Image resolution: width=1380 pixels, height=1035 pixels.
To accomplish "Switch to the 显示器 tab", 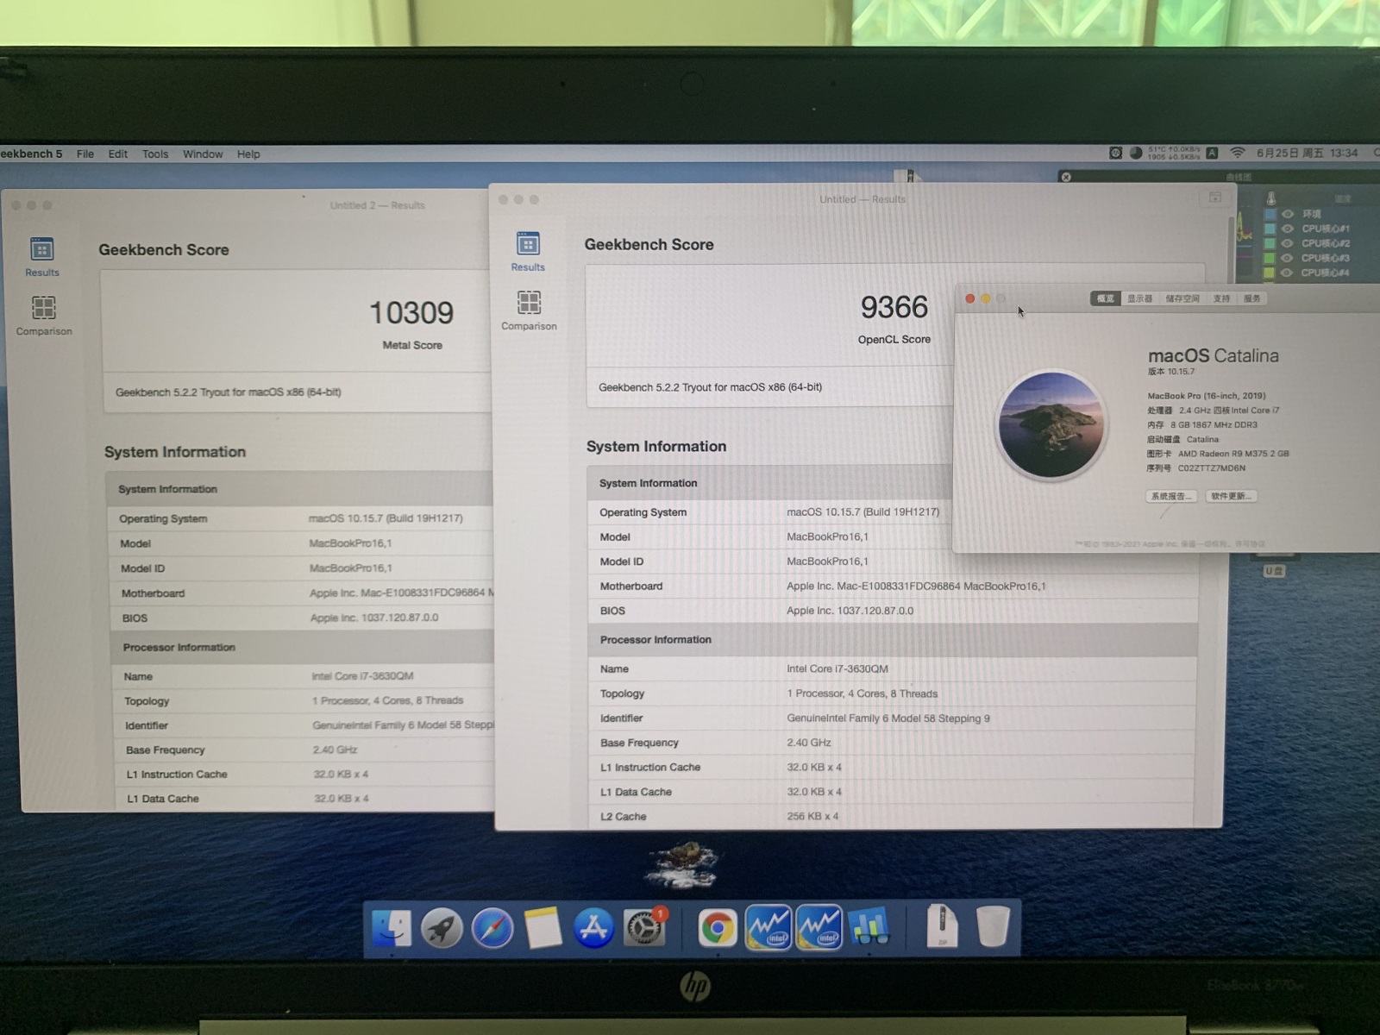I will pos(1139,298).
